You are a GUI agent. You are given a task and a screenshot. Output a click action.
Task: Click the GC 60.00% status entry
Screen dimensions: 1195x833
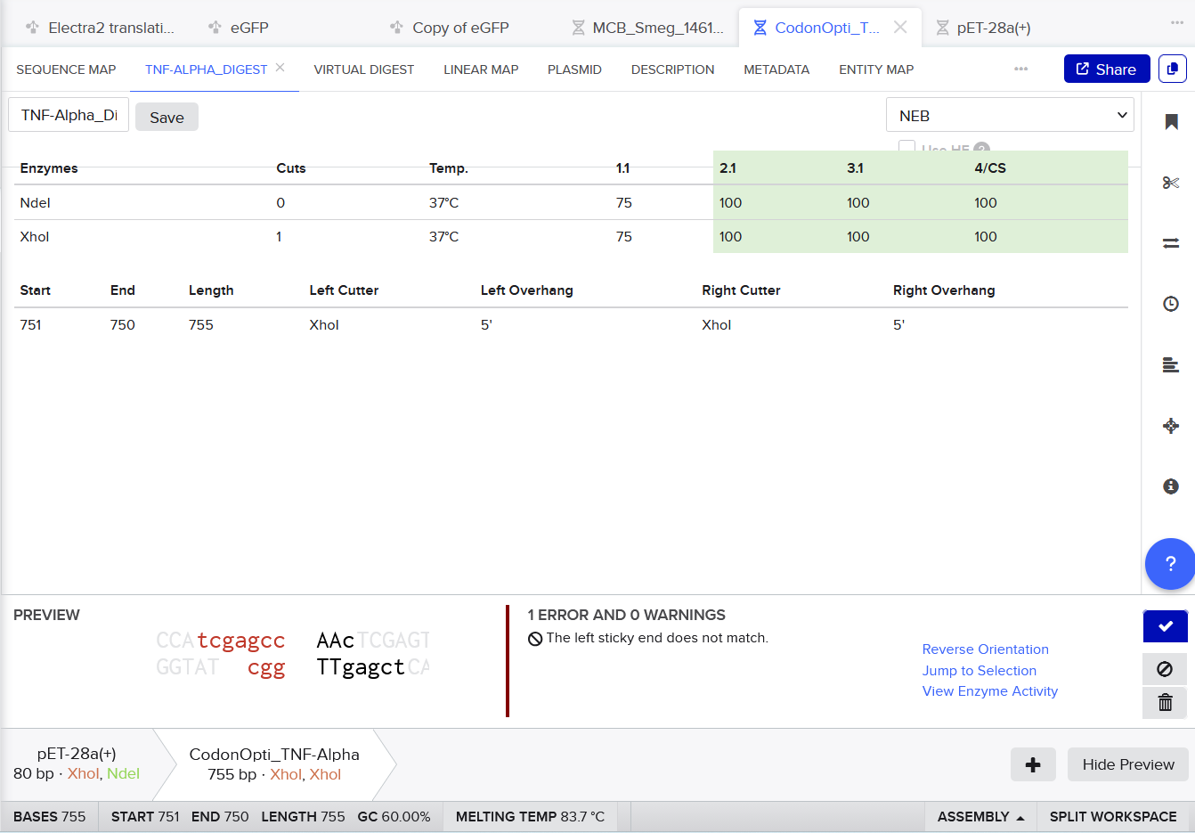[394, 817]
